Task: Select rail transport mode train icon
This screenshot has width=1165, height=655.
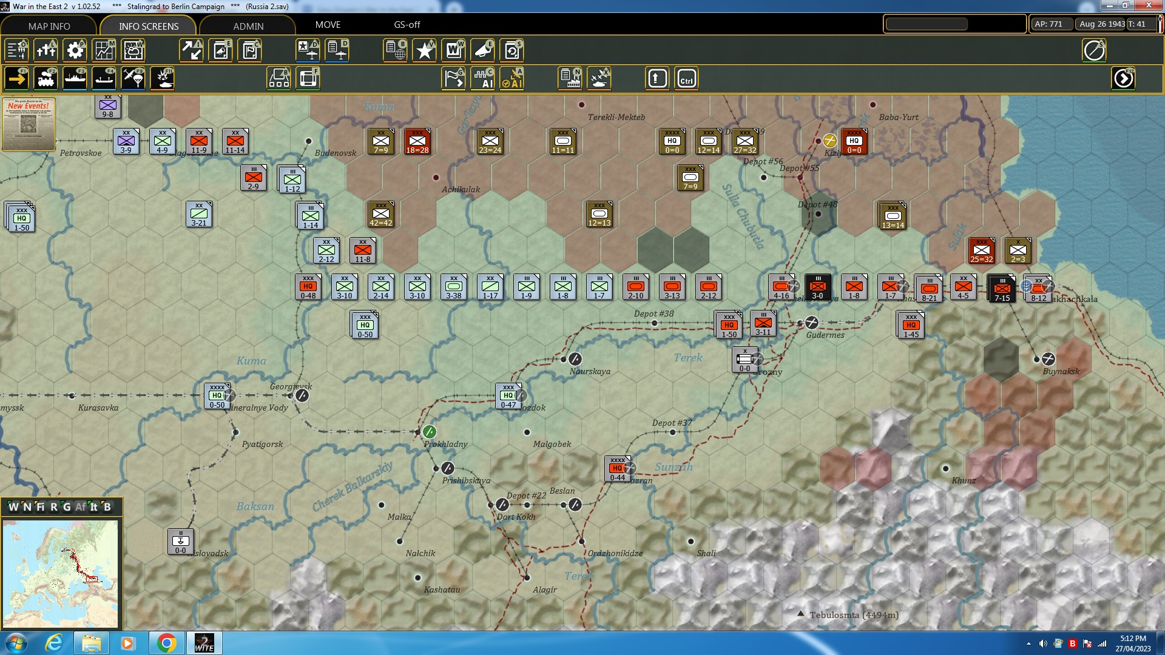Action: pos(46,78)
